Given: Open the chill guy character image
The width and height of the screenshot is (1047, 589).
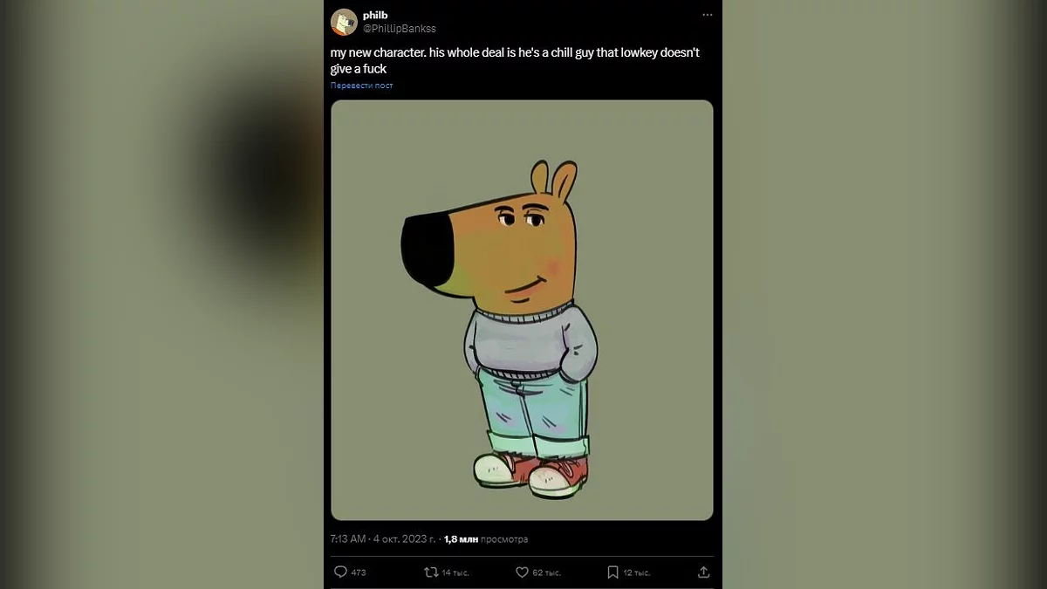Looking at the screenshot, I should click(522, 310).
